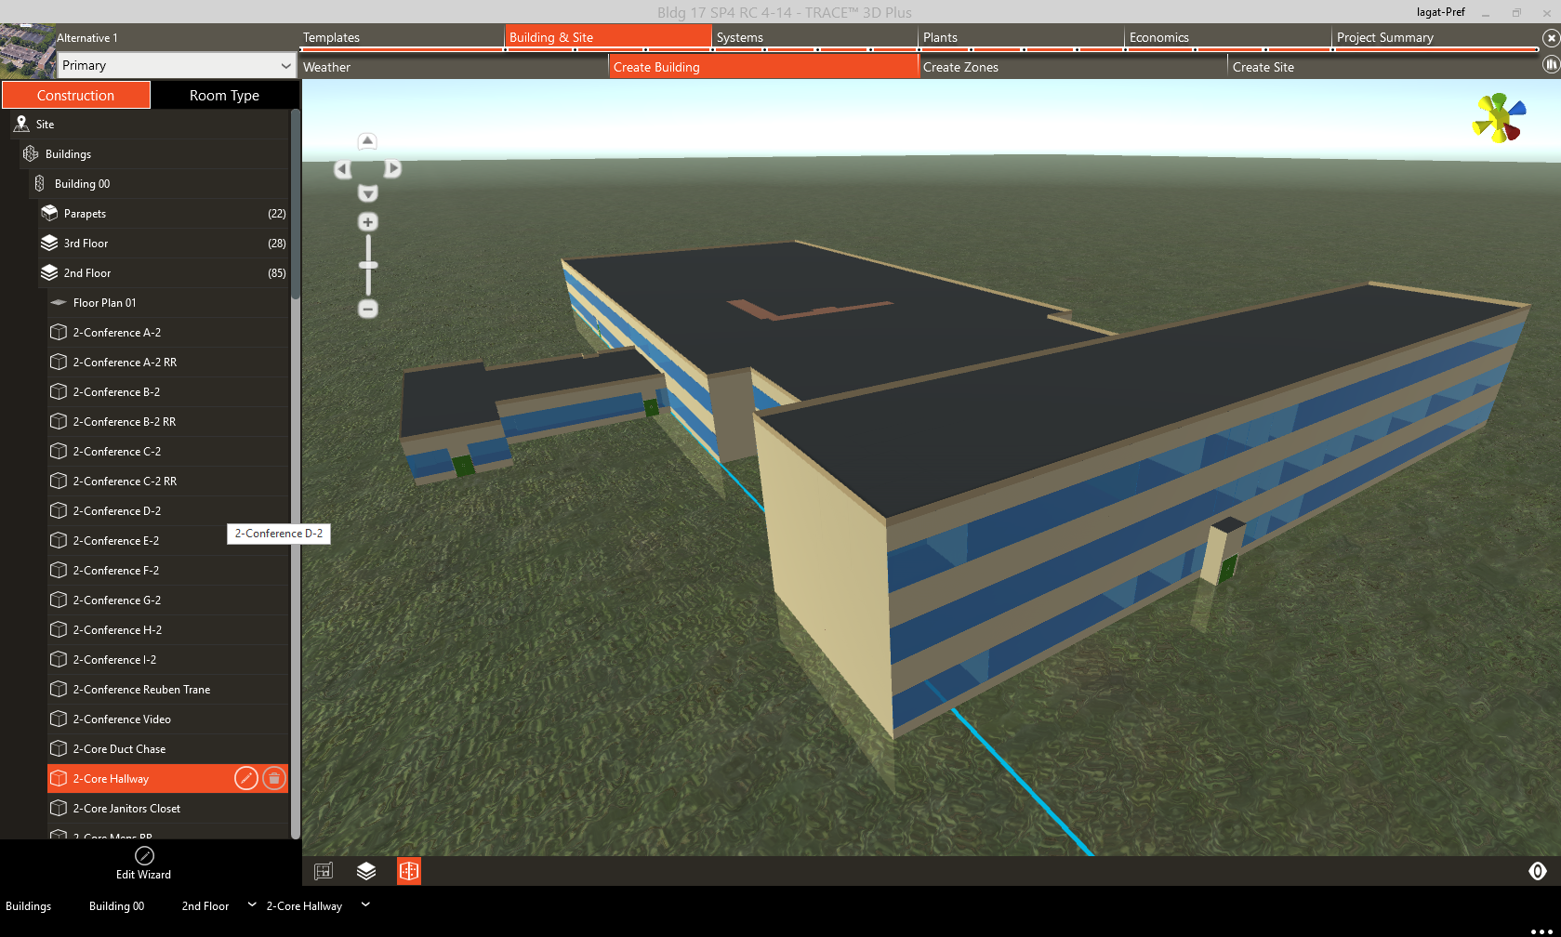
Task: Click the pan up arrow in viewport
Action: click(367, 141)
